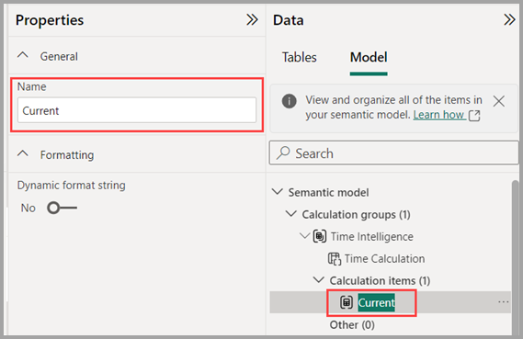Open the Learn how link

439,115
